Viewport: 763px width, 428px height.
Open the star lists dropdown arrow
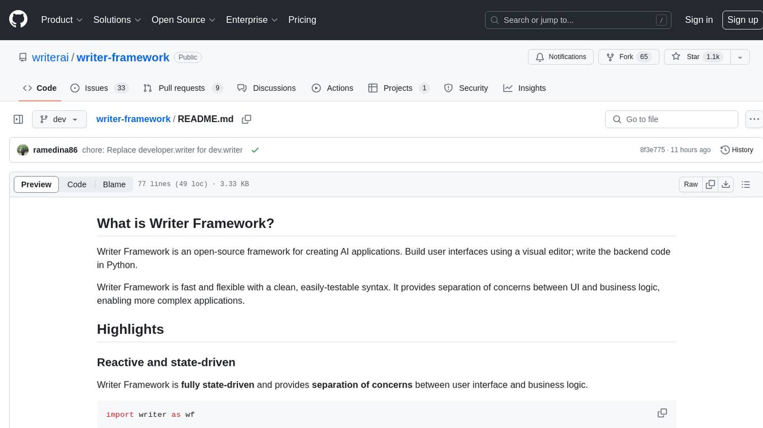(740, 57)
